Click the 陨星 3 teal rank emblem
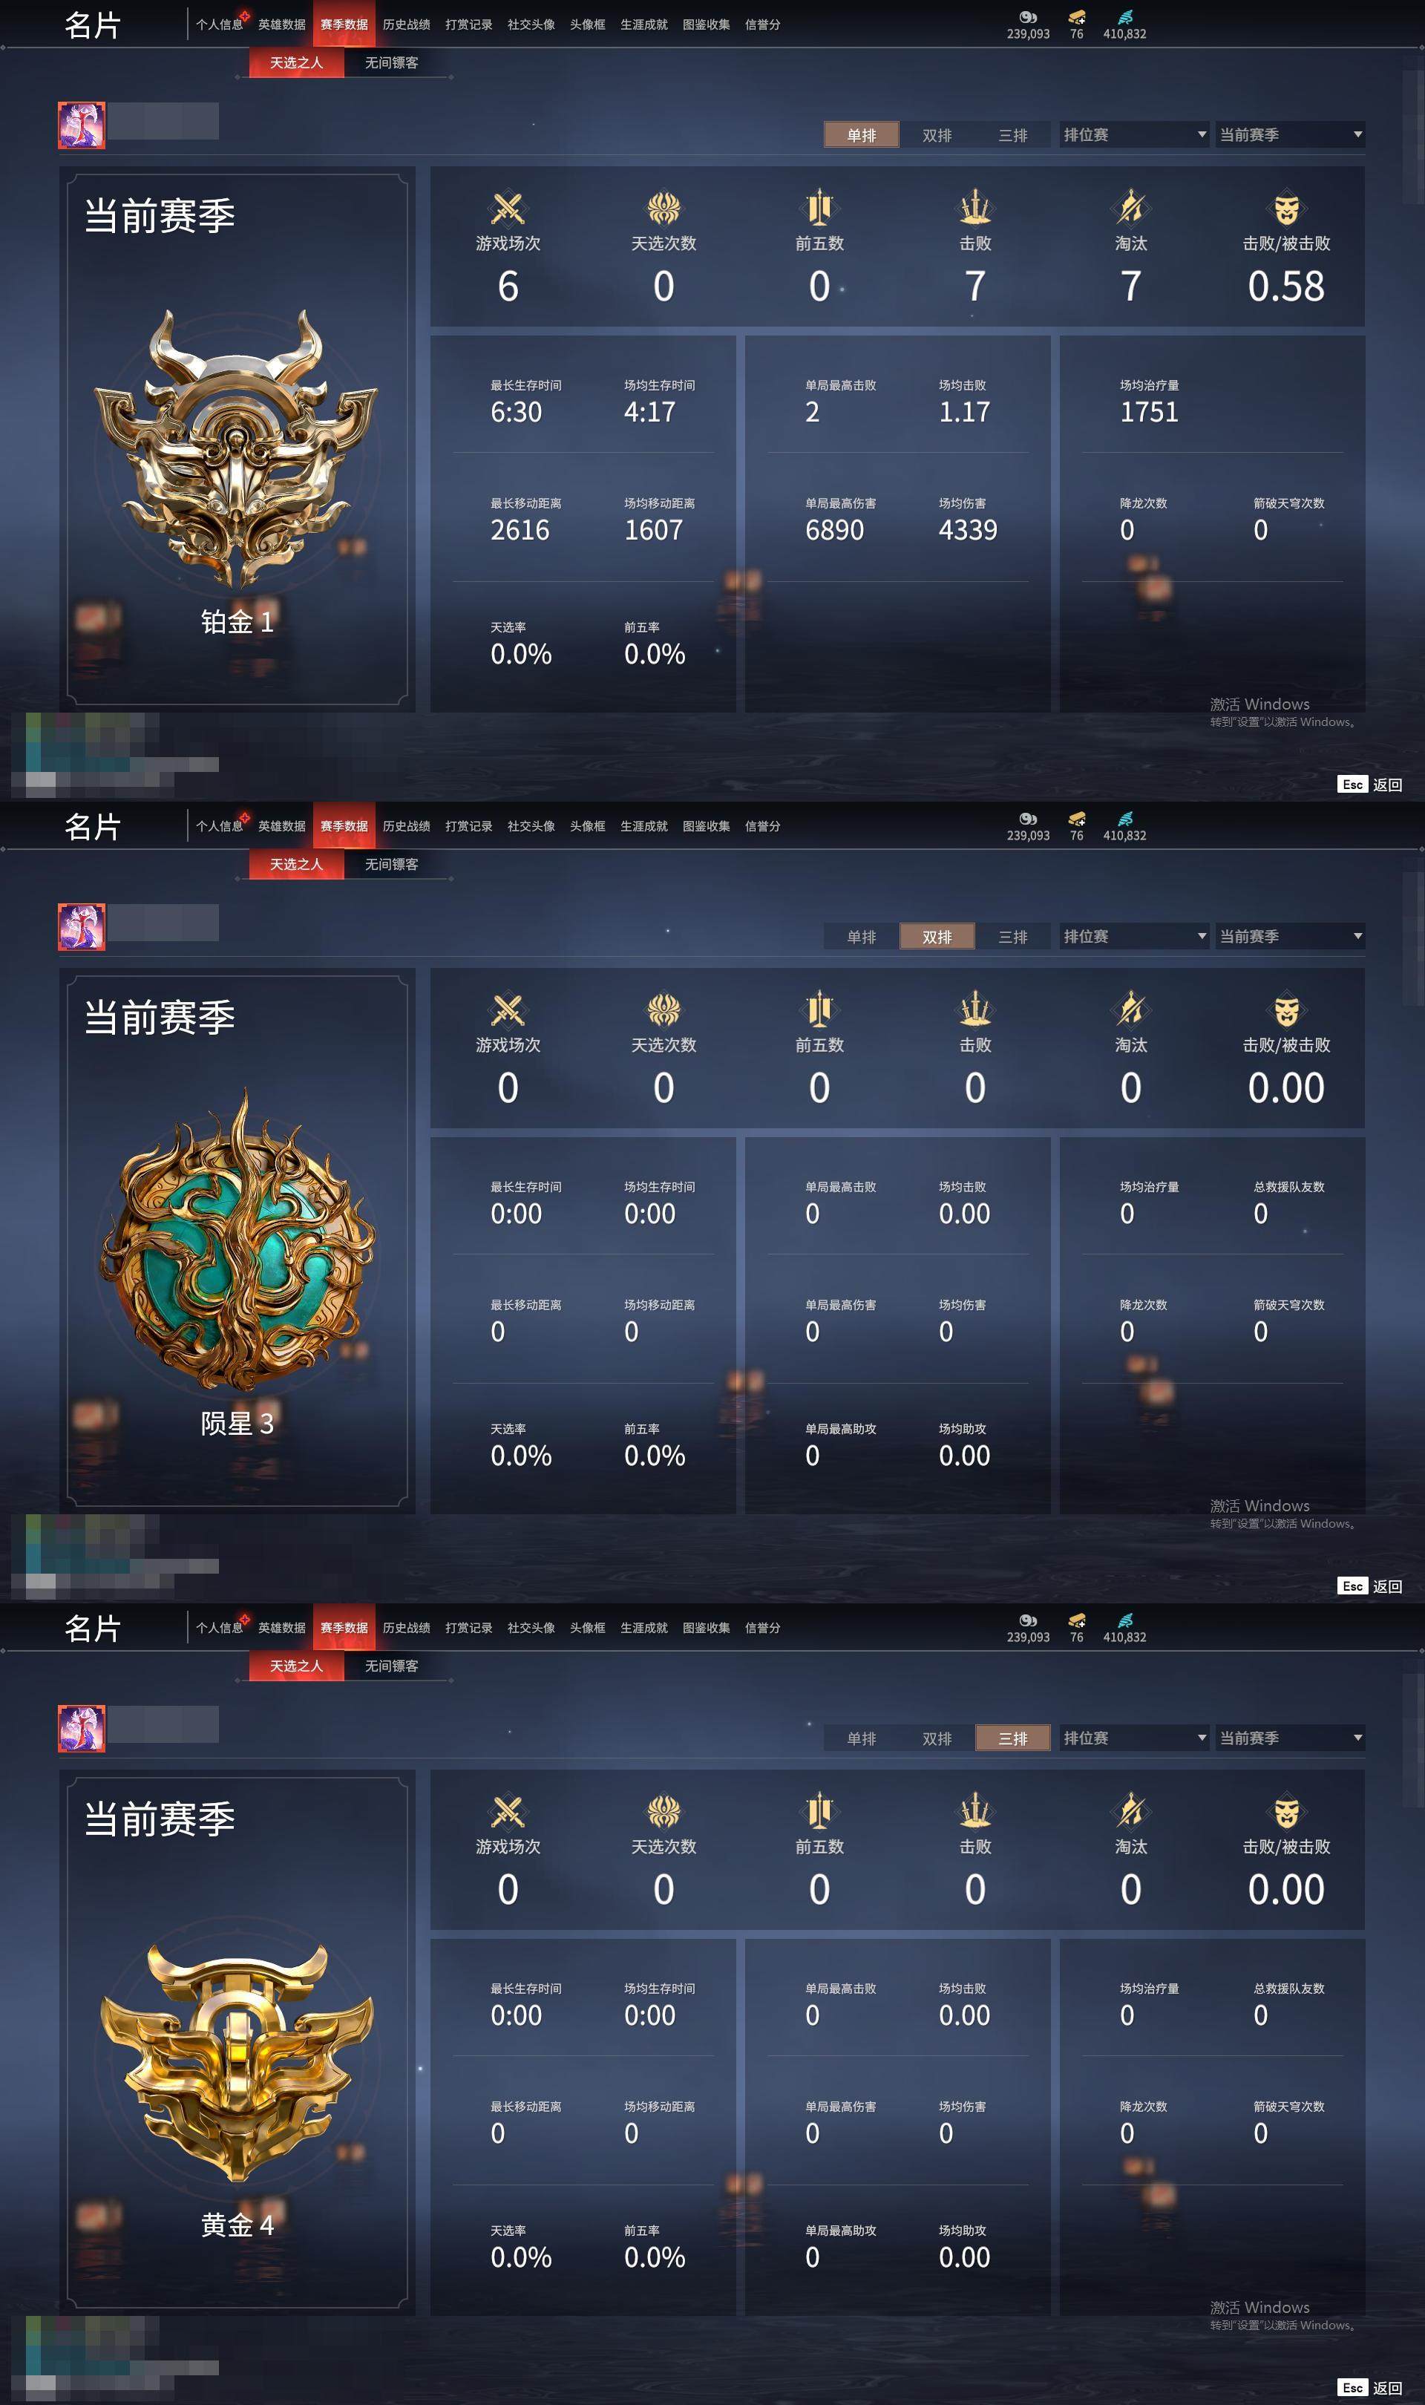Screen dimensions: 1425x2405 click(237, 1240)
